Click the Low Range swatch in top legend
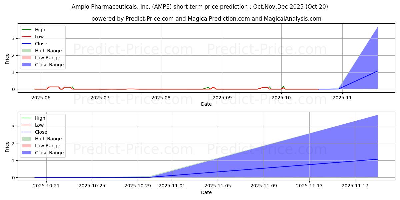Image resolution: width=400 pixels, height=200 pixels. (x=27, y=58)
